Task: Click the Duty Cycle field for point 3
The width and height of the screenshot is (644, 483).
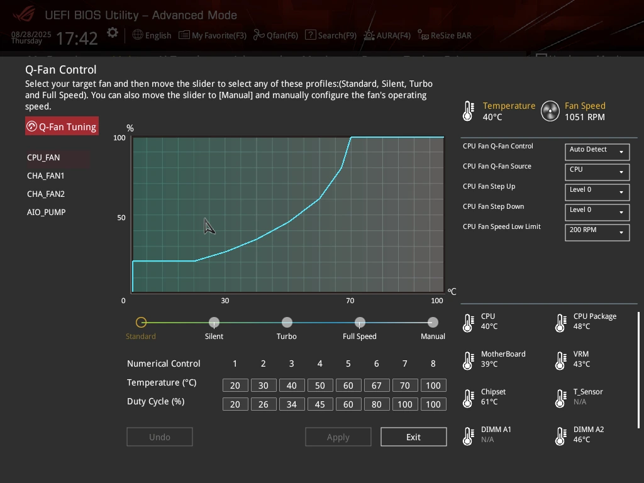Action: pos(292,404)
